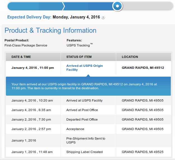This screenshot has height=160, width=175.
Task: Click the Acceptance status entry
Action: tap(75, 129)
